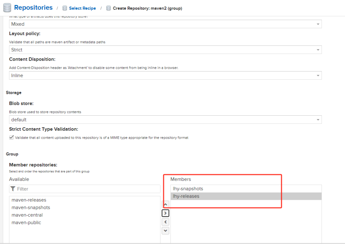Viewport: 345px width, 247px height.
Task: Select maven-central in Available list
Action: tap(27, 215)
